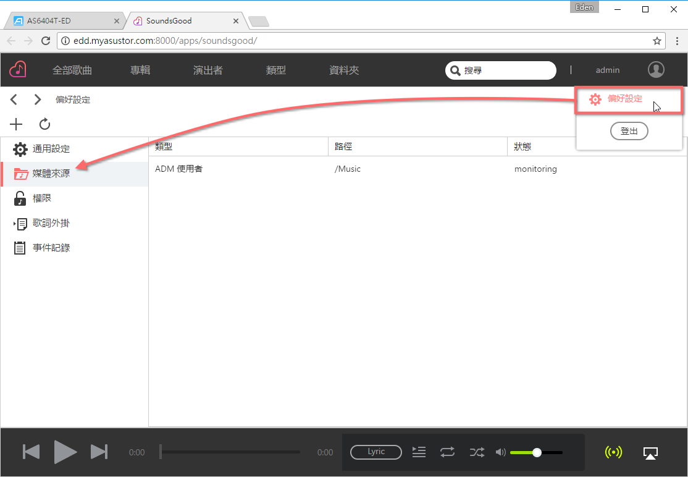Go to 全部歌曲 all songs
This screenshot has height=477, width=688.
[x=72, y=70]
